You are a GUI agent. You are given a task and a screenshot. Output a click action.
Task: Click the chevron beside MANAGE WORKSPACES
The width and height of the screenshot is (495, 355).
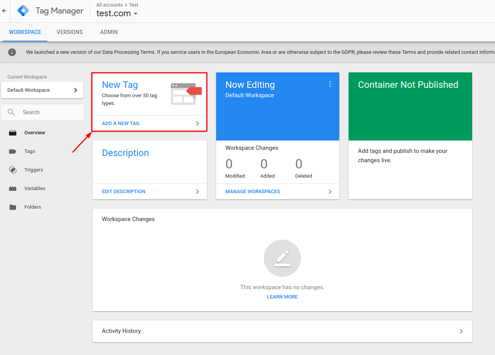(330, 192)
